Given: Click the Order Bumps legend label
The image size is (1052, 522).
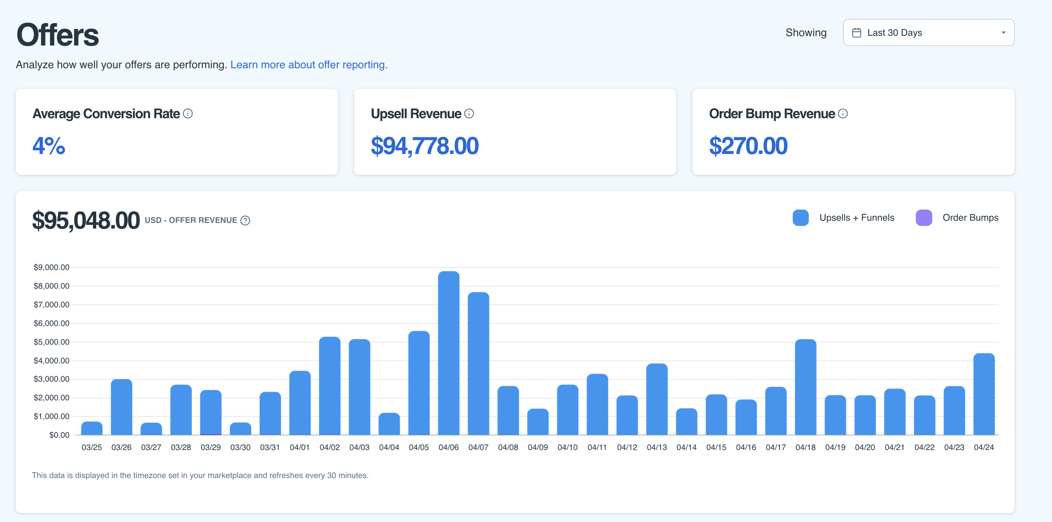Looking at the screenshot, I should click(970, 217).
